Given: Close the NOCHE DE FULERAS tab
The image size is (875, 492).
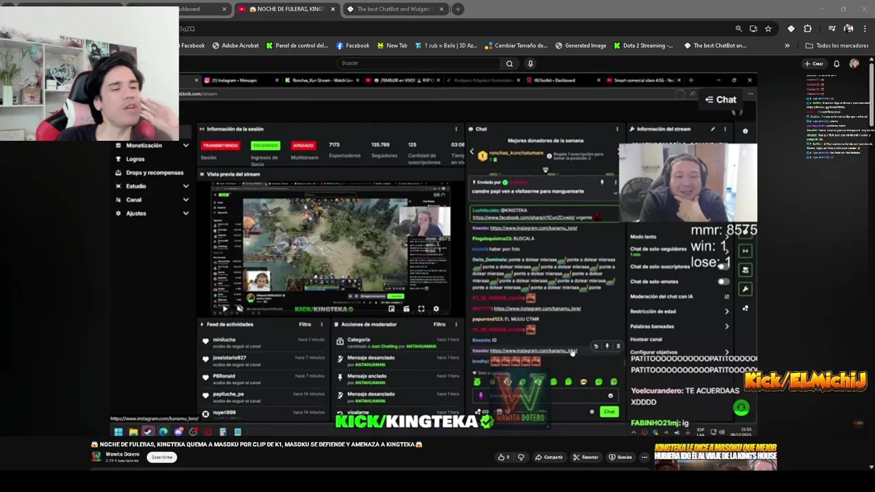Looking at the screenshot, I should [x=333, y=9].
